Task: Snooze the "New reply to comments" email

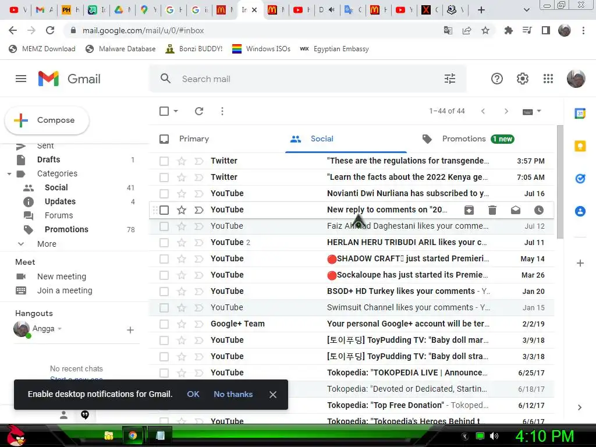Action: (x=539, y=210)
